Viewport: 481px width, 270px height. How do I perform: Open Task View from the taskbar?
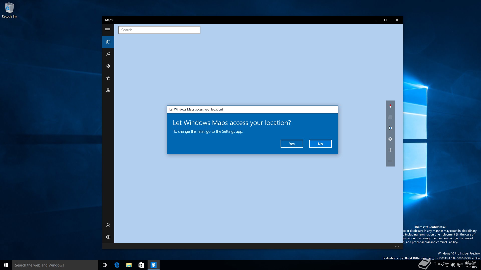[x=104, y=265]
